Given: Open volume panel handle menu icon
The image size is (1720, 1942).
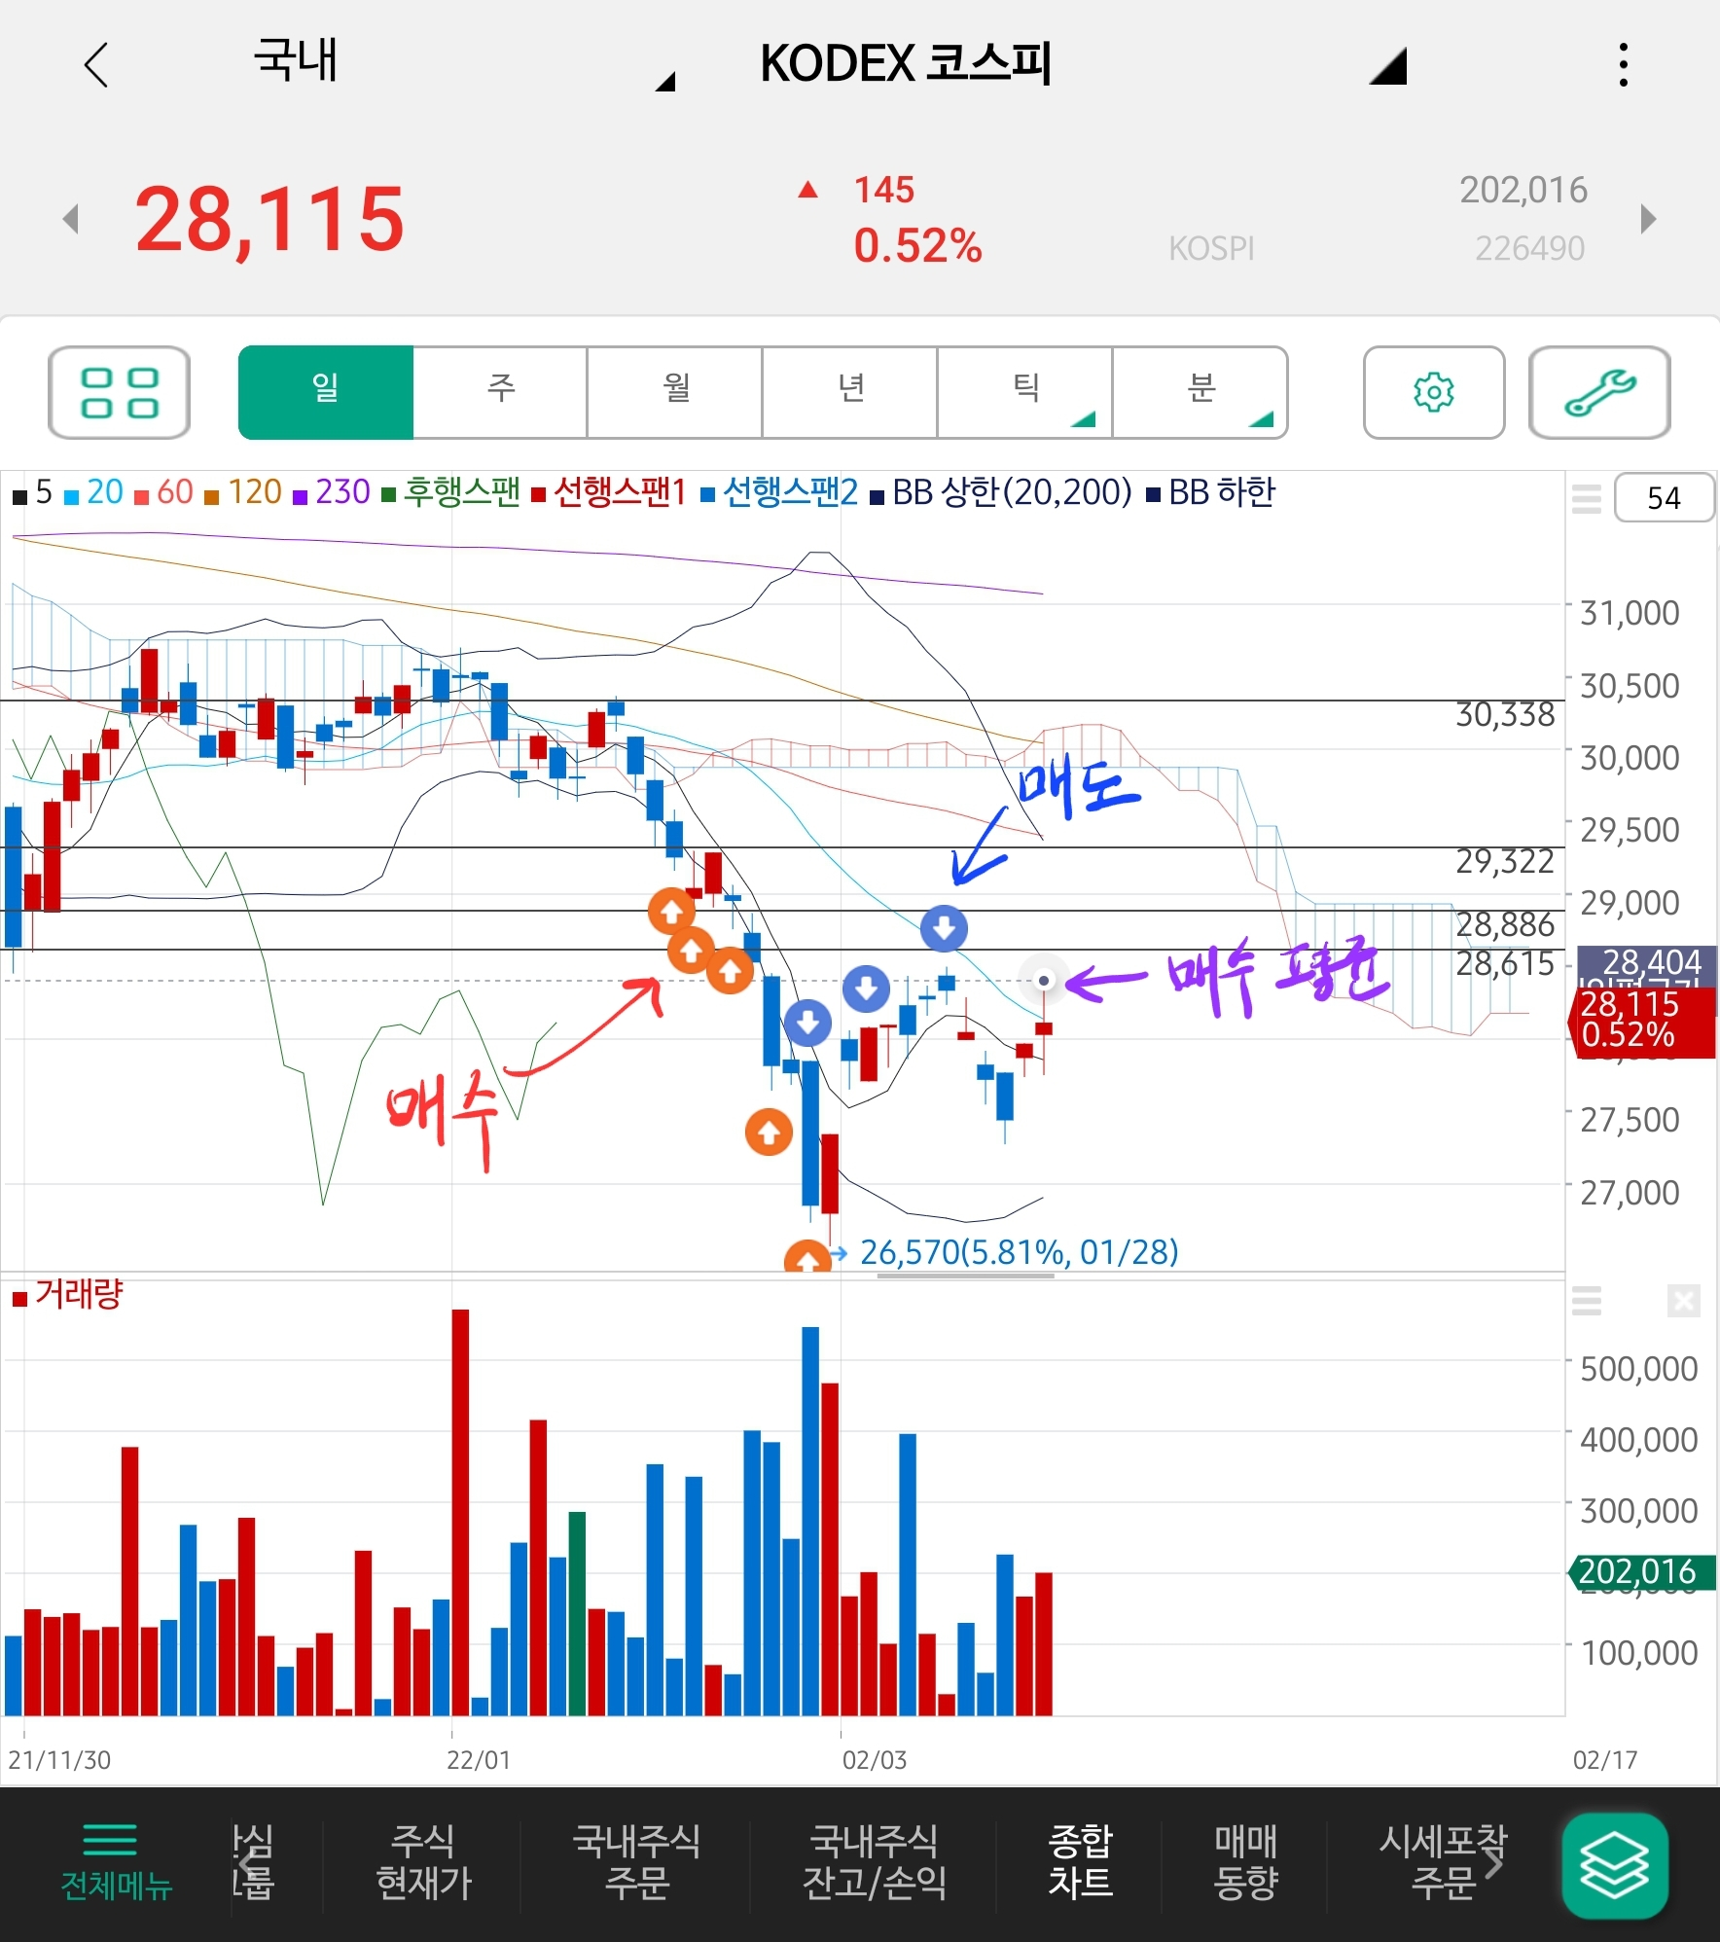Looking at the screenshot, I should coord(1586,1300).
